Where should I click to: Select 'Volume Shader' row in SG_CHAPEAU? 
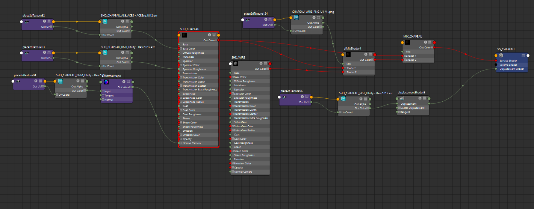click(511, 65)
